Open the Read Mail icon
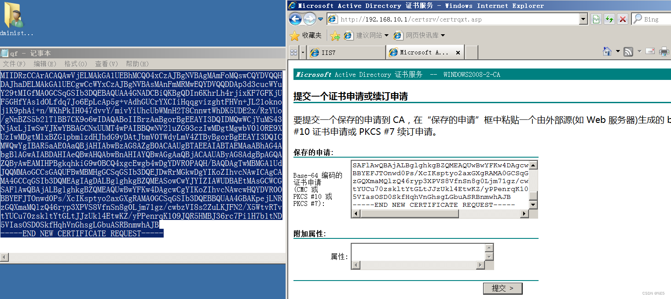The image size is (671, 299). tap(650, 51)
